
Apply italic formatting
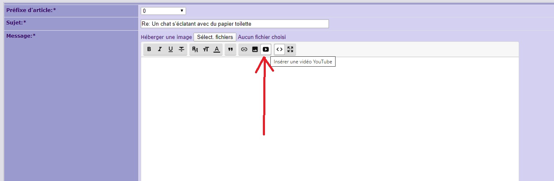click(160, 49)
